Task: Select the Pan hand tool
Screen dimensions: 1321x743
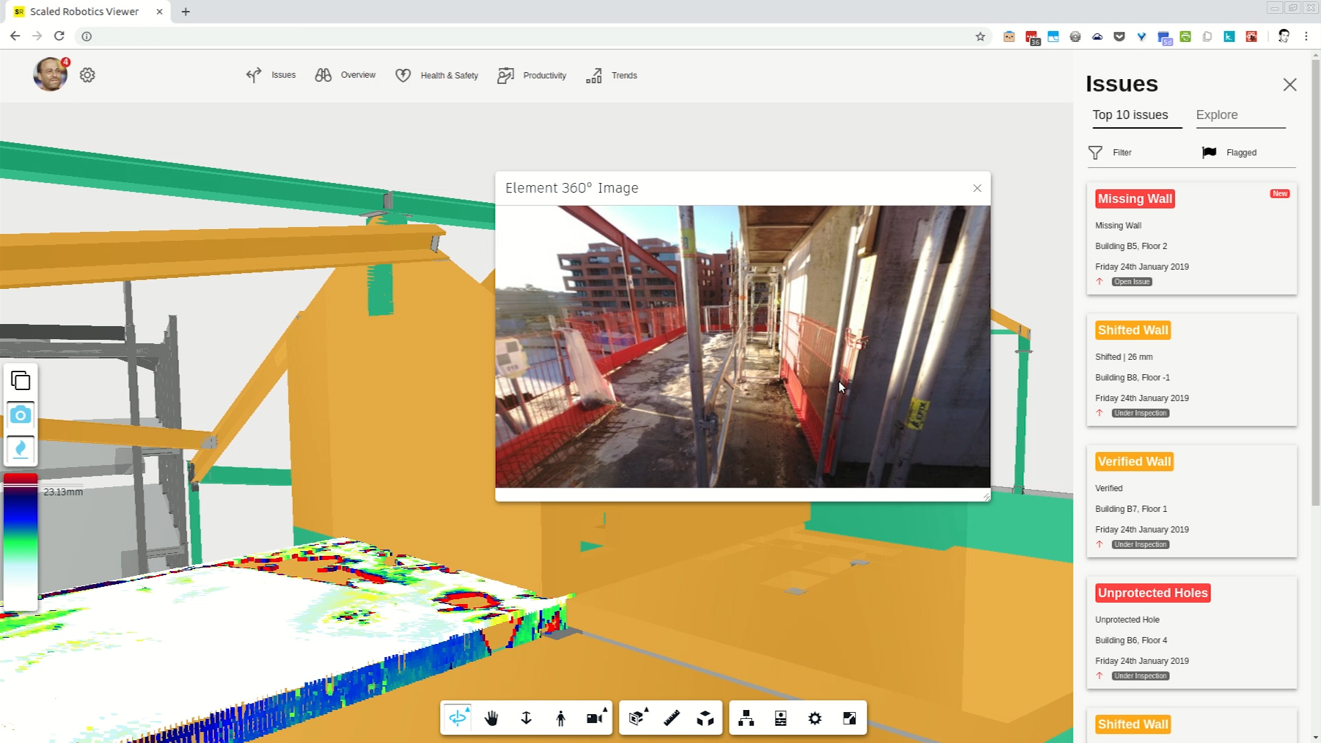Action: click(491, 718)
